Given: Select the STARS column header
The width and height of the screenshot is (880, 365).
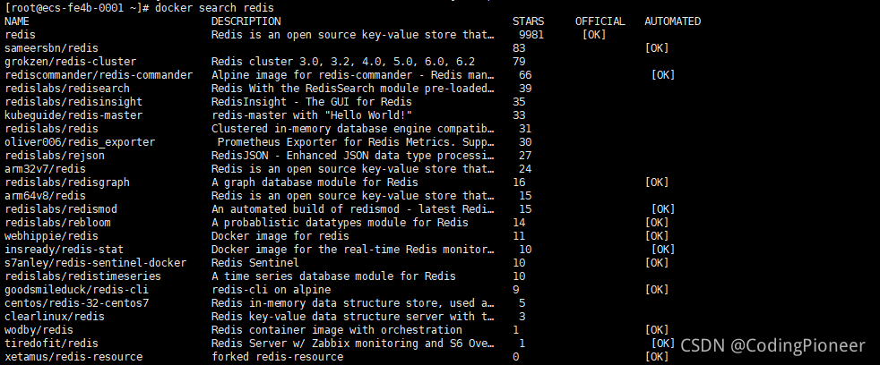Looking at the screenshot, I should [x=528, y=21].
